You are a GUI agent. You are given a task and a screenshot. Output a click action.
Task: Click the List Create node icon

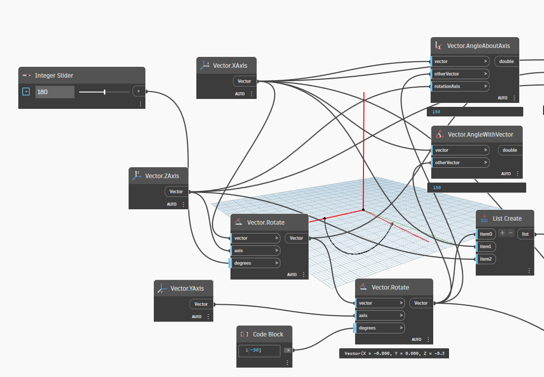pyautogui.click(x=484, y=218)
